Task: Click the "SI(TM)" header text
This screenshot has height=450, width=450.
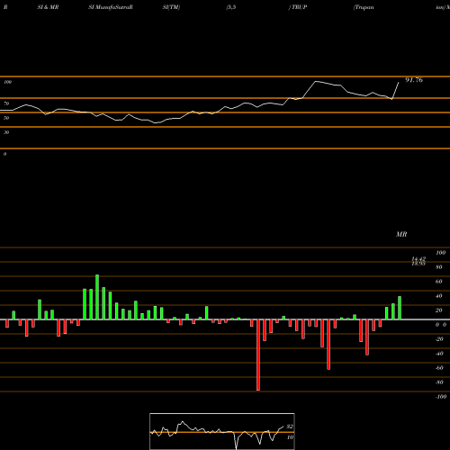Action: [171, 7]
